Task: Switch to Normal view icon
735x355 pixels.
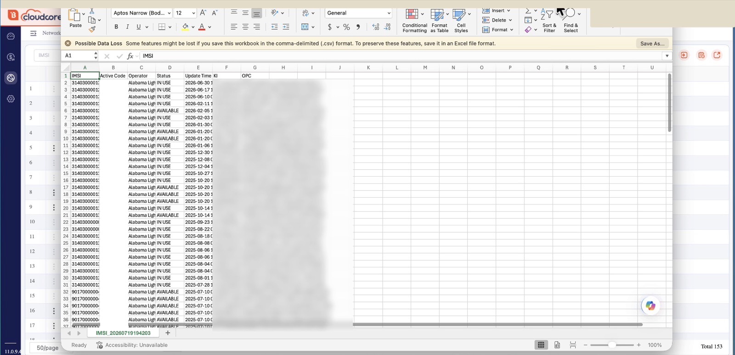Action: tap(541, 345)
